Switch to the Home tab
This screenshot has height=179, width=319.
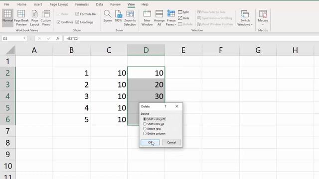[22, 4]
